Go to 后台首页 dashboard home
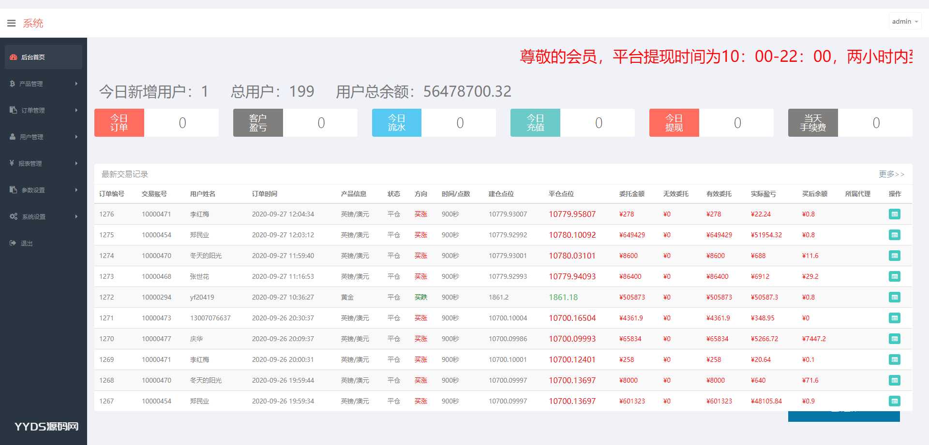This screenshot has height=445, width=929. coord(33,57)
